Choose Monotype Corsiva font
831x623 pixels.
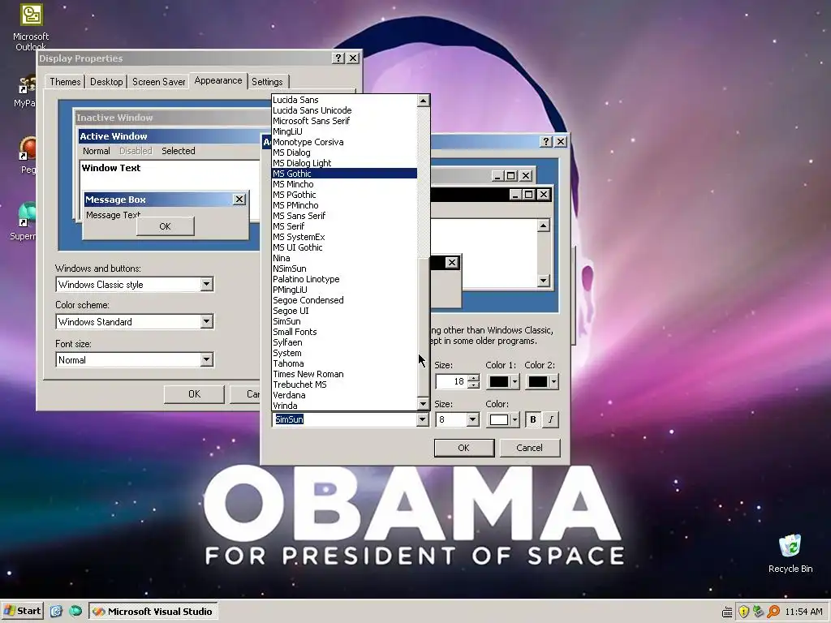click(344, 142)
